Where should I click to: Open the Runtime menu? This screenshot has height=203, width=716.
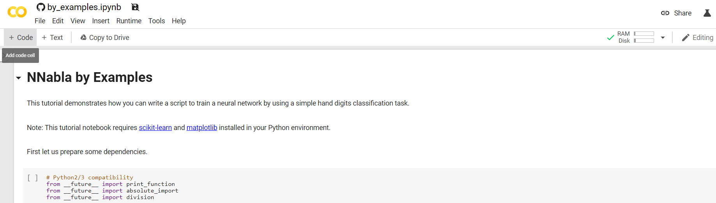(129, 21)
